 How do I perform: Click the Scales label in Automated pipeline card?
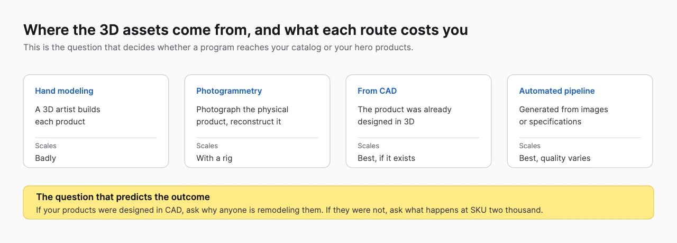[x=529, y=146]
